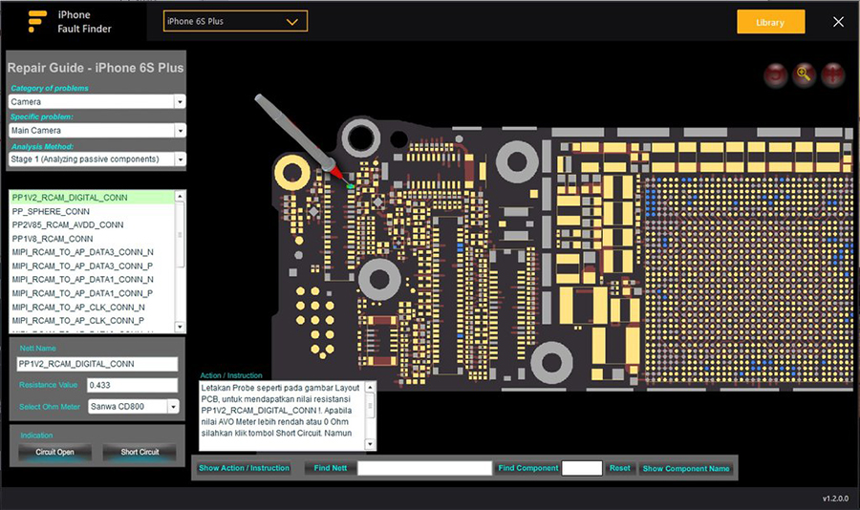
Task: Click Show Component Name button
Action: coord(686,469)
